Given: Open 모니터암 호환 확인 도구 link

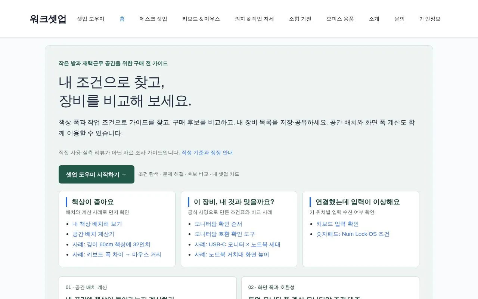Looking at the screenshot, I should [225, 234].
